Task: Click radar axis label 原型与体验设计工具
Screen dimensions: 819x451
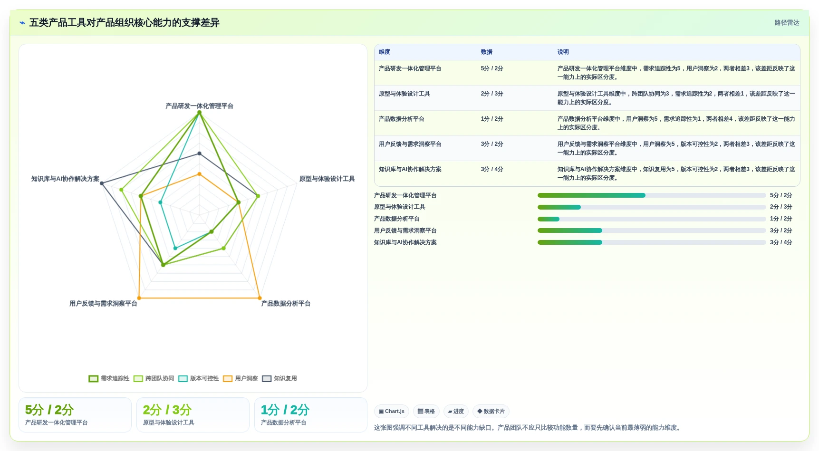Action: [327, 179]
